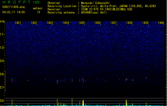The image size is (167, 106).
Task: Select the file name 0402111430.png
Action: coord(14,7)
